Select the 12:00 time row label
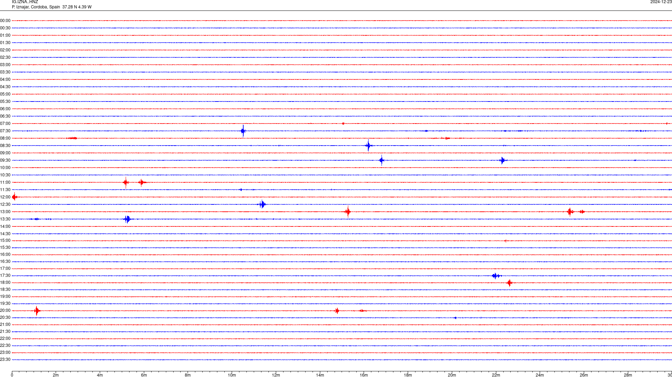 pos(5,197)
